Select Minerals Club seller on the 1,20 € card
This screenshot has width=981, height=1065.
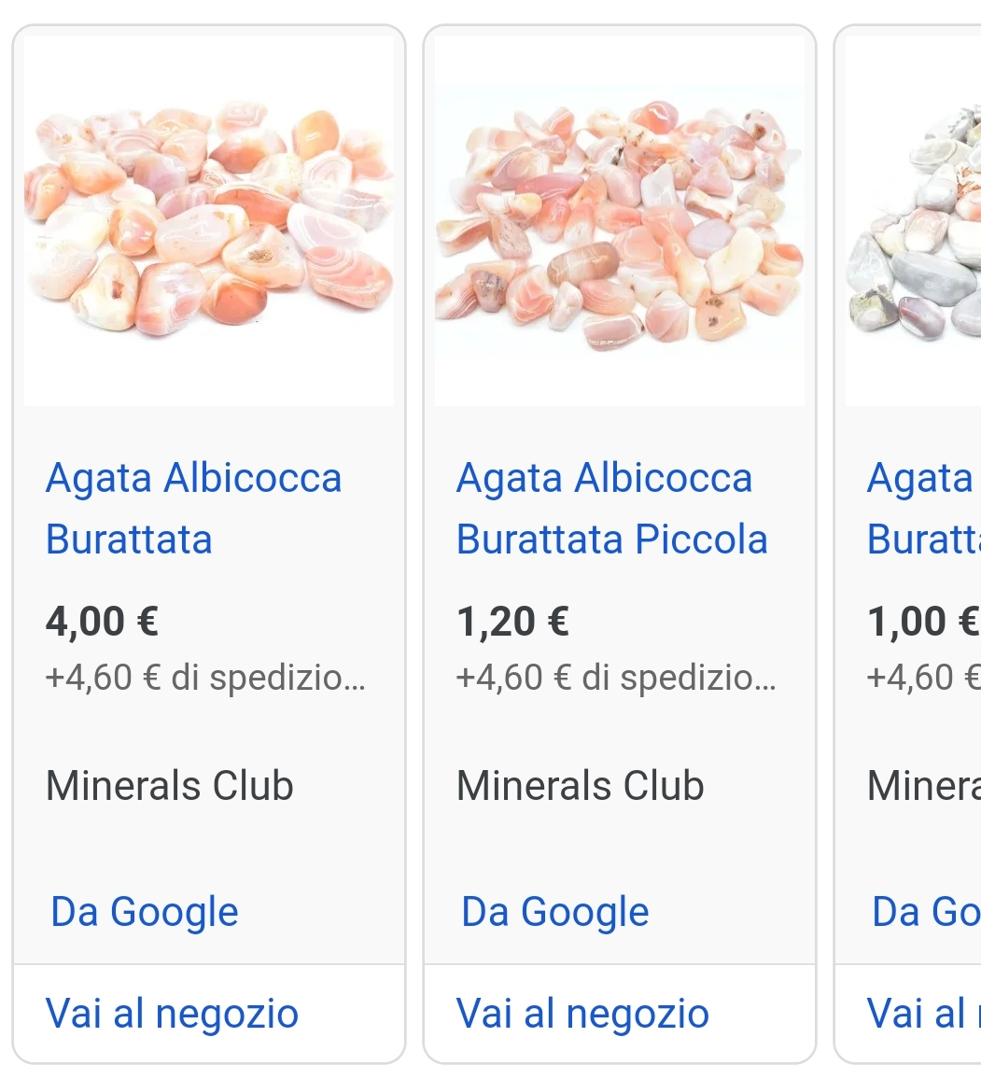pyautogui.click(x=580, y=786)
